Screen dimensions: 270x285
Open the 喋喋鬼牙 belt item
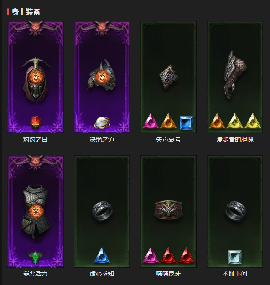(x=169, y=209)
